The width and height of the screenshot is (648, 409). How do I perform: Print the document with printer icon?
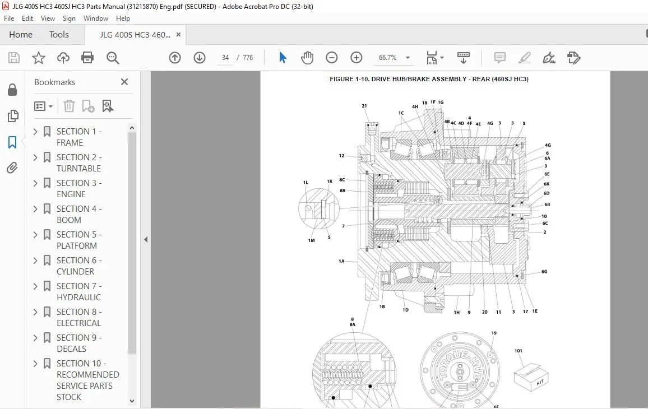87,57
